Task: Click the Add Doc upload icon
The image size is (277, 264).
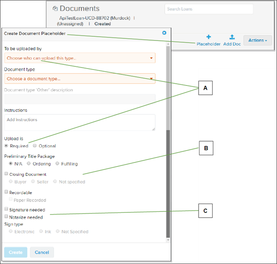Action: [x=232, y=37]
